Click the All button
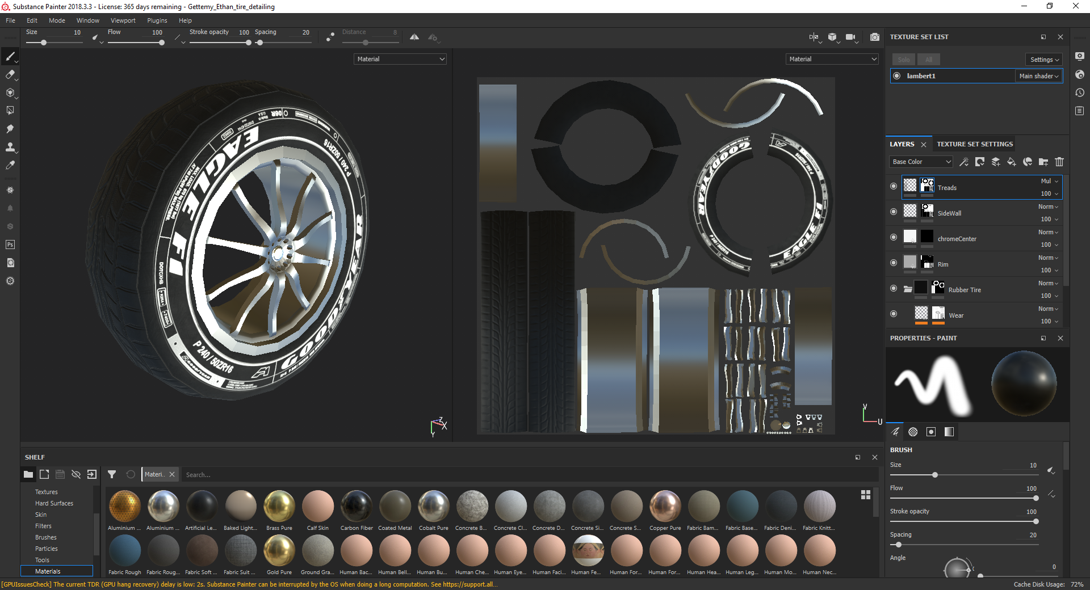Viewport: 1090px width, 590px height. click(929, 60)
